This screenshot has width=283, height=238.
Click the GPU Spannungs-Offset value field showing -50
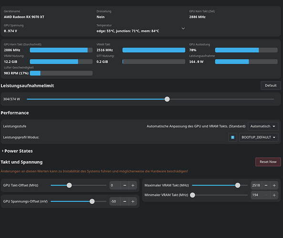point(115,201)
